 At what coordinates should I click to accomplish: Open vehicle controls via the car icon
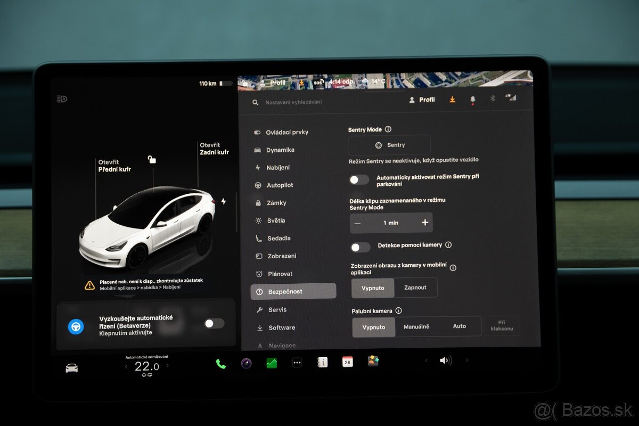71,367
